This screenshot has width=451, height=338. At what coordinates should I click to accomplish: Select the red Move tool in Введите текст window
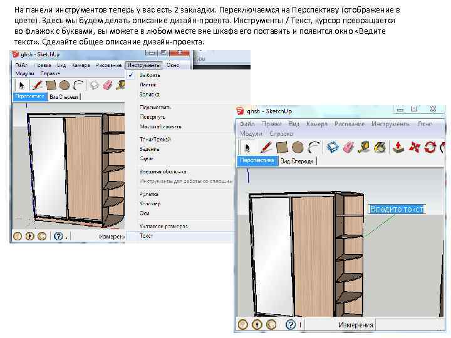[415, 147]
